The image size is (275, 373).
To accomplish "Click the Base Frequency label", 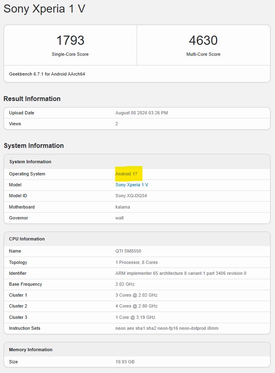I will [25, 284].
